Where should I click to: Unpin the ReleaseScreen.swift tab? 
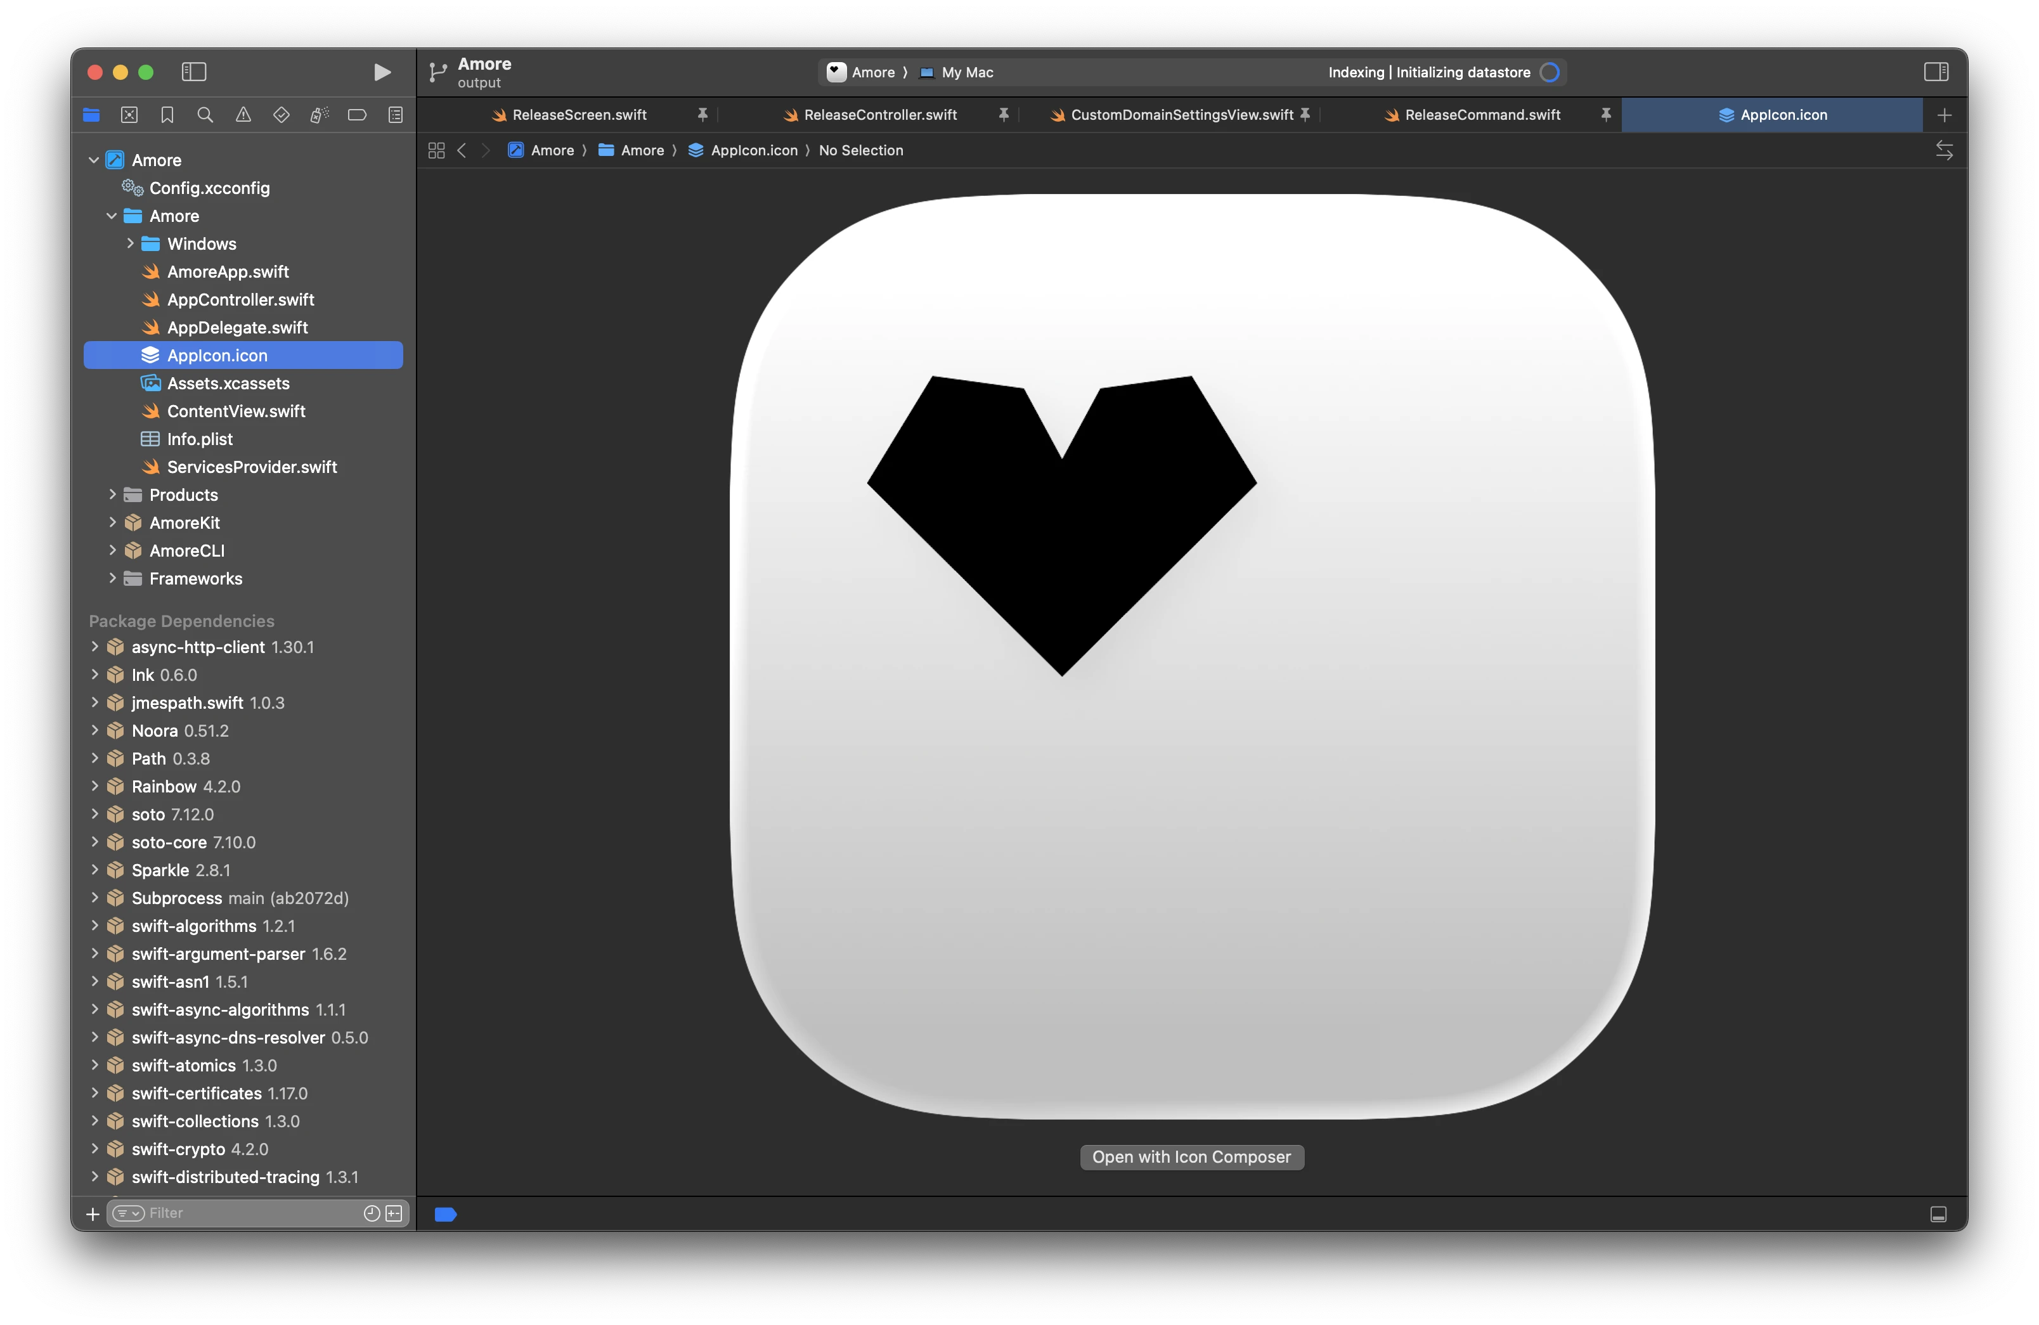tap(702, 114)
